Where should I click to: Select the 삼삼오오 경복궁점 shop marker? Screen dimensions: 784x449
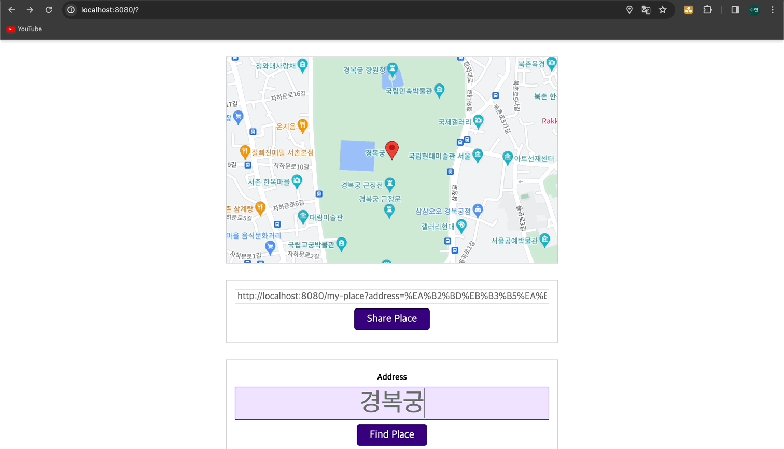[x=478, y=210]
